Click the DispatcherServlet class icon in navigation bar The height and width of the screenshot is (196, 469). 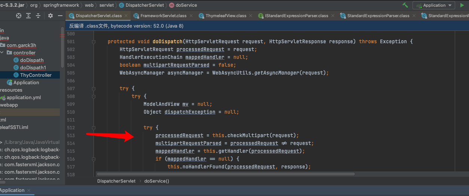(x=122, y=5)
